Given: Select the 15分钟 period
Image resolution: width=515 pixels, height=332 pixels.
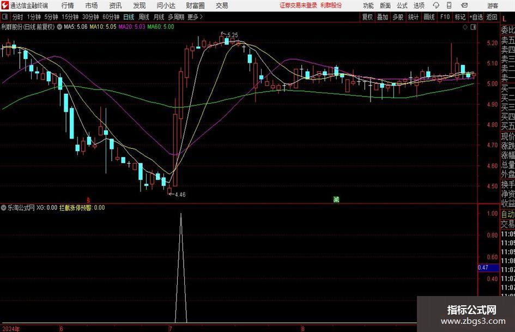Looking at the screenshot, I should click(70, 17).
